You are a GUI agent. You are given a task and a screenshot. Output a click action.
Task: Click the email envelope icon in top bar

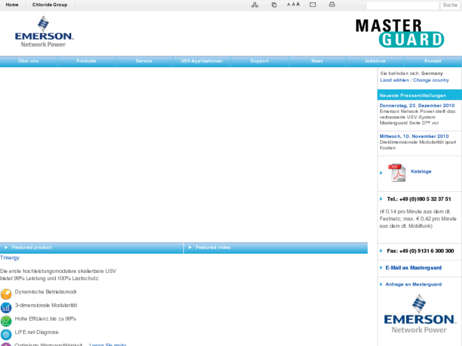click(313, 4)
